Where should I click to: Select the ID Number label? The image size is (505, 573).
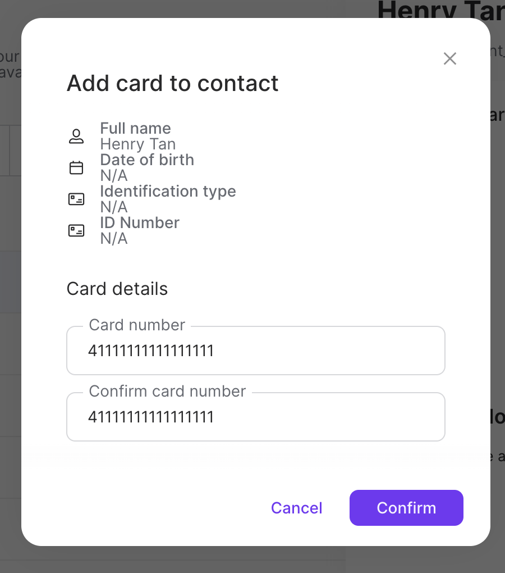pyautogui.click(x=139, y=222)
